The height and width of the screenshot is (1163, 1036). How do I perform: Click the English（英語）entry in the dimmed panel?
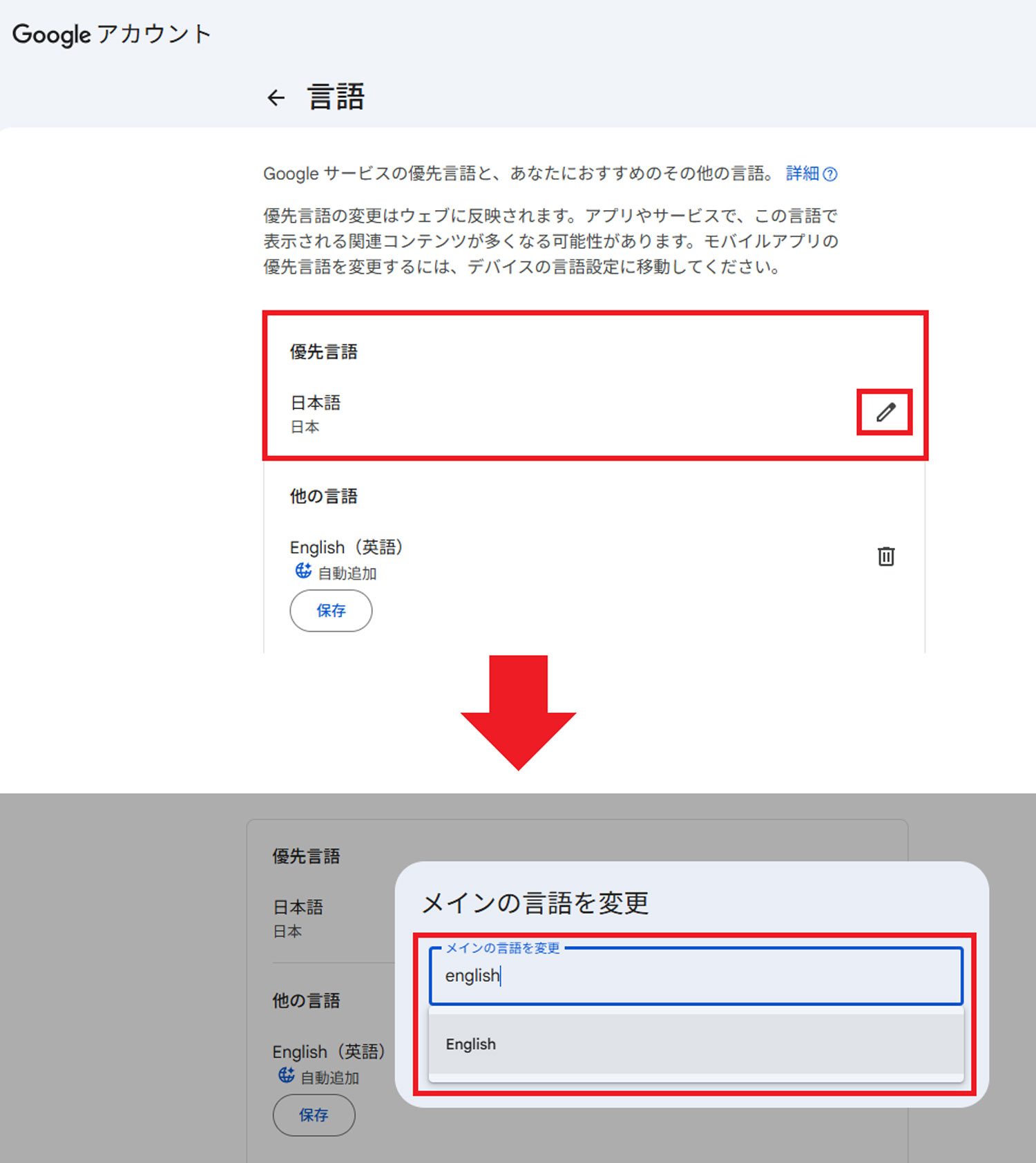(x=329, y=1052)
